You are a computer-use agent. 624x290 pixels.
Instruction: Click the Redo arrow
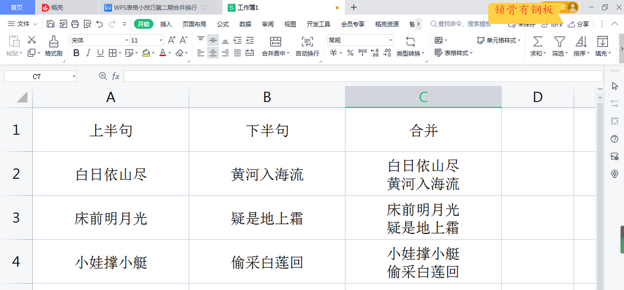point(111,24)
